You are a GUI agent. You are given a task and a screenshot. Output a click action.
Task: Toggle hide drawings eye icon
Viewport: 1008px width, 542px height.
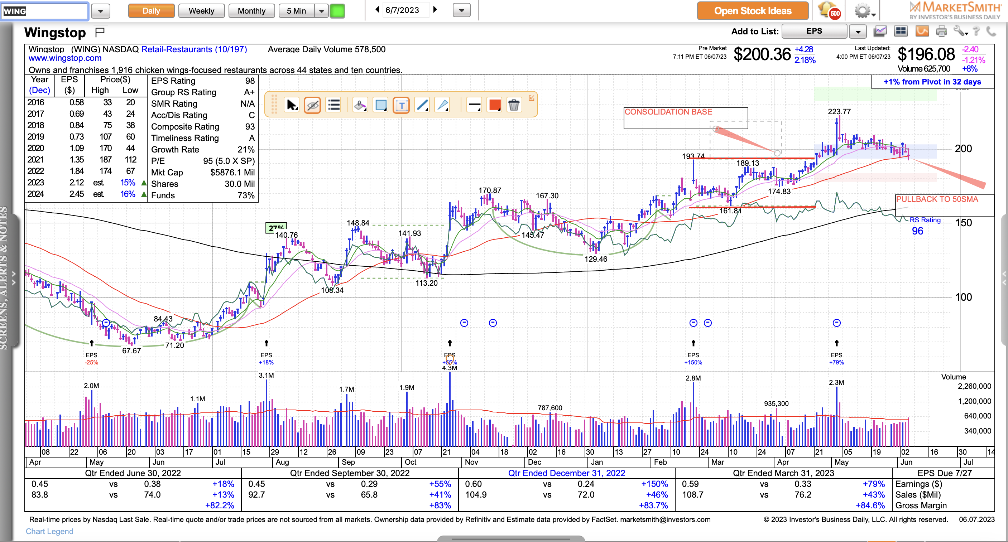tap(312, 105)
